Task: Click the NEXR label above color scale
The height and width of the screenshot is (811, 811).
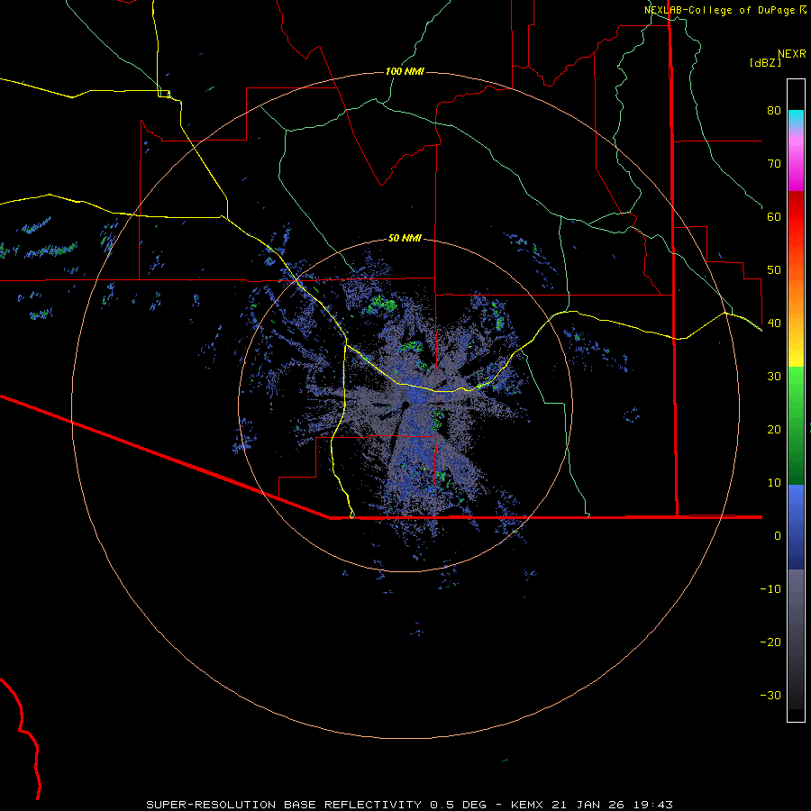Action: pos(791,54)
